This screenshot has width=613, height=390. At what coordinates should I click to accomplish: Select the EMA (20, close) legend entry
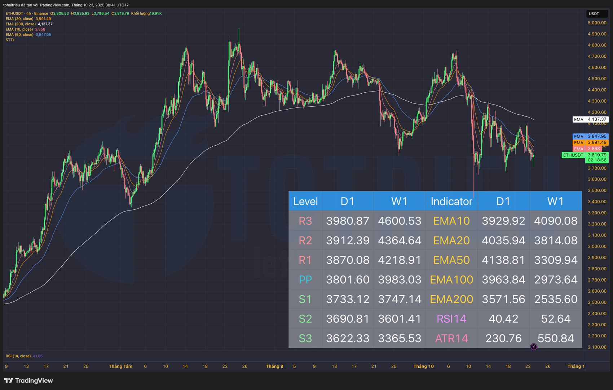pos(19,19)
